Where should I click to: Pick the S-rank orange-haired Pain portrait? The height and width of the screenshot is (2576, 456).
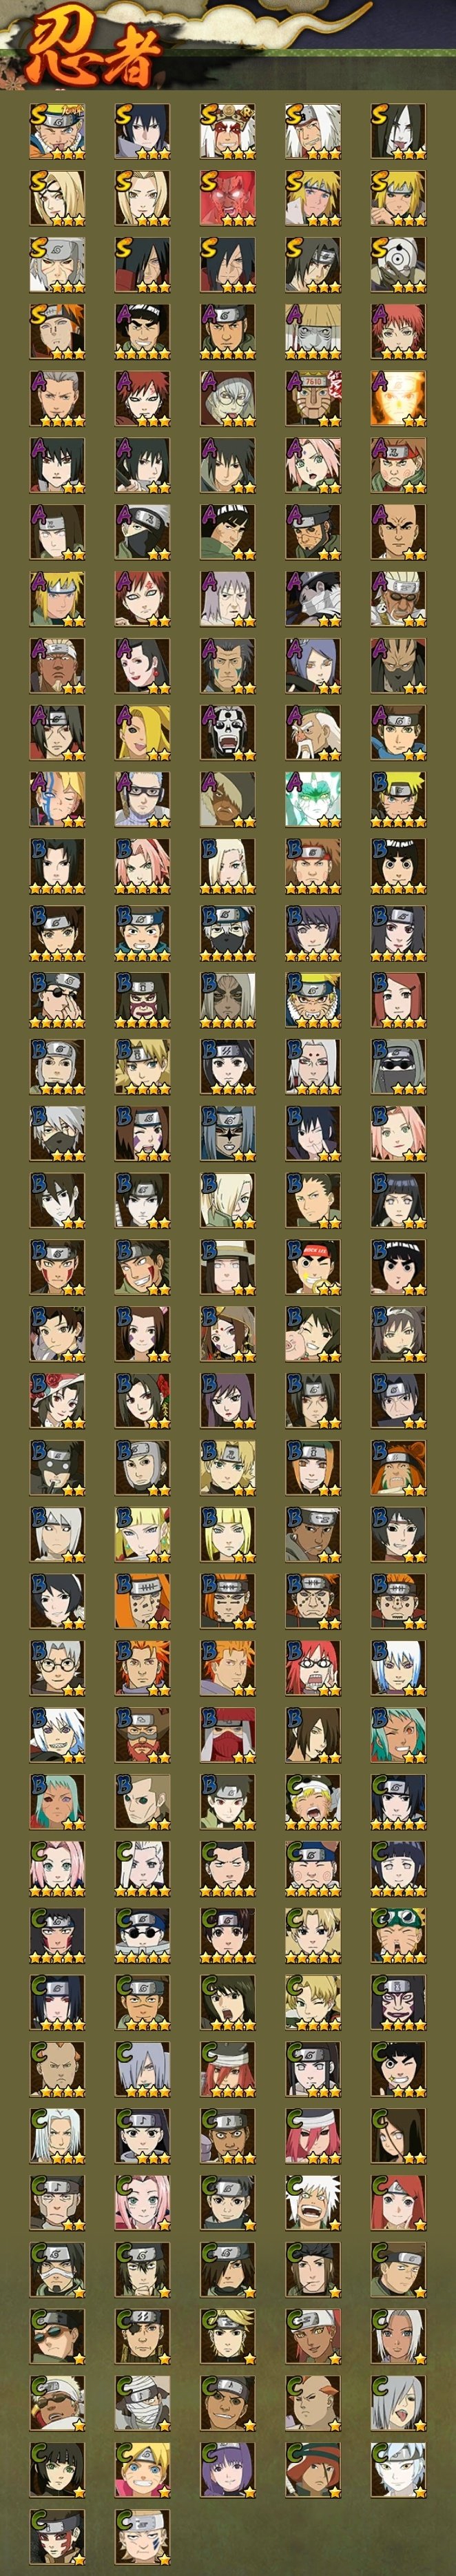point(57,331)
